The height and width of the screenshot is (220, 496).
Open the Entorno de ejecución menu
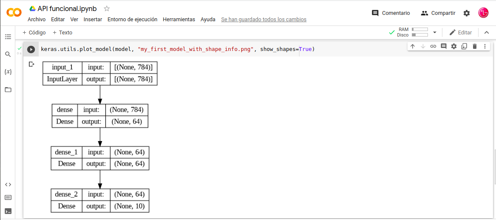click(132, 20)
